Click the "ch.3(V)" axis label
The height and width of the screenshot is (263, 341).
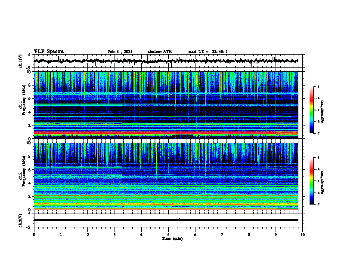click(x=20, y=220)
